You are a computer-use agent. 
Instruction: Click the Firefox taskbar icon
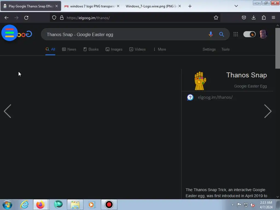click(40, 205)
